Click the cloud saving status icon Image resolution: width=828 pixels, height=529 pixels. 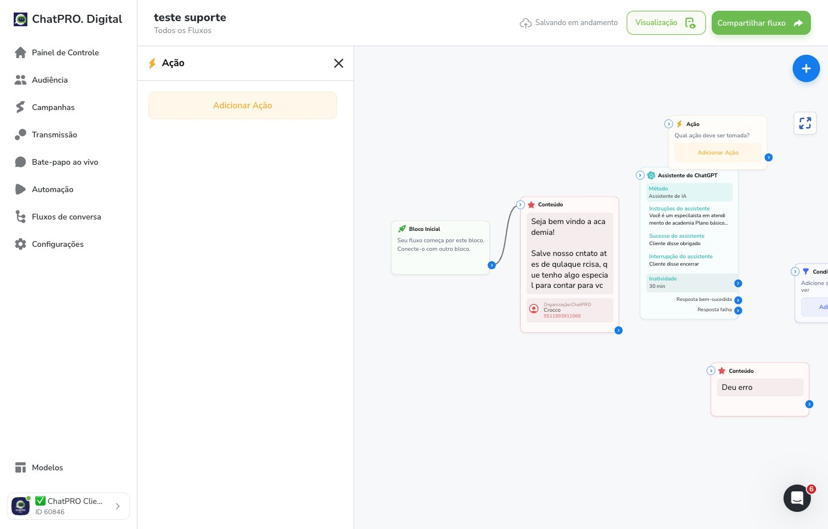click(525, 23)
